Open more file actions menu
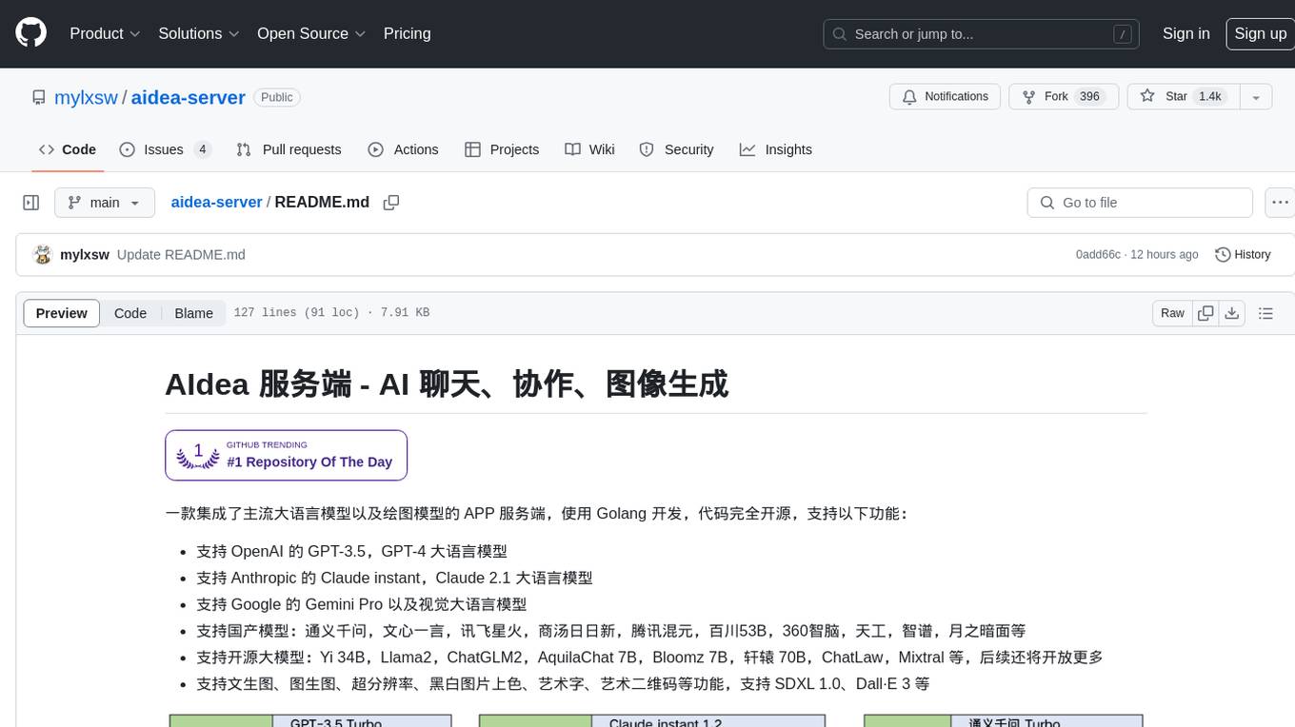The height and width of the screenshot is (727, 1295). tap(1280, 203)
